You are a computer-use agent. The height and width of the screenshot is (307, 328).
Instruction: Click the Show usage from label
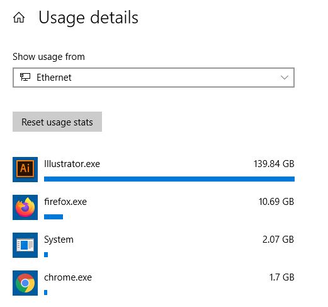[x=48, y=57]
